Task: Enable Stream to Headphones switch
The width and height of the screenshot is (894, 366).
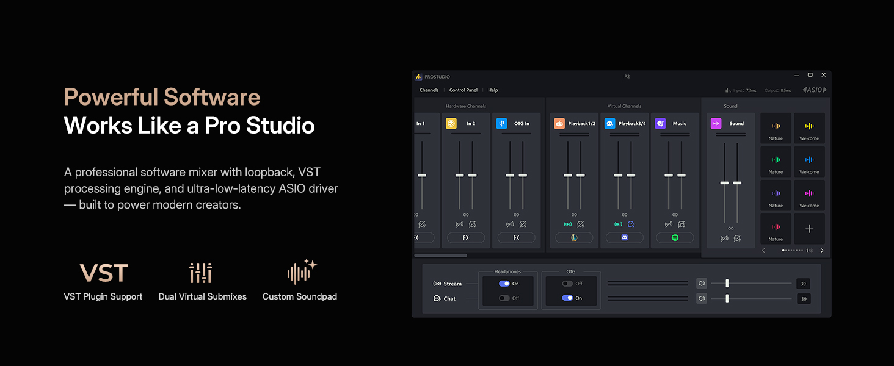Action: click(x=504, y=284)
